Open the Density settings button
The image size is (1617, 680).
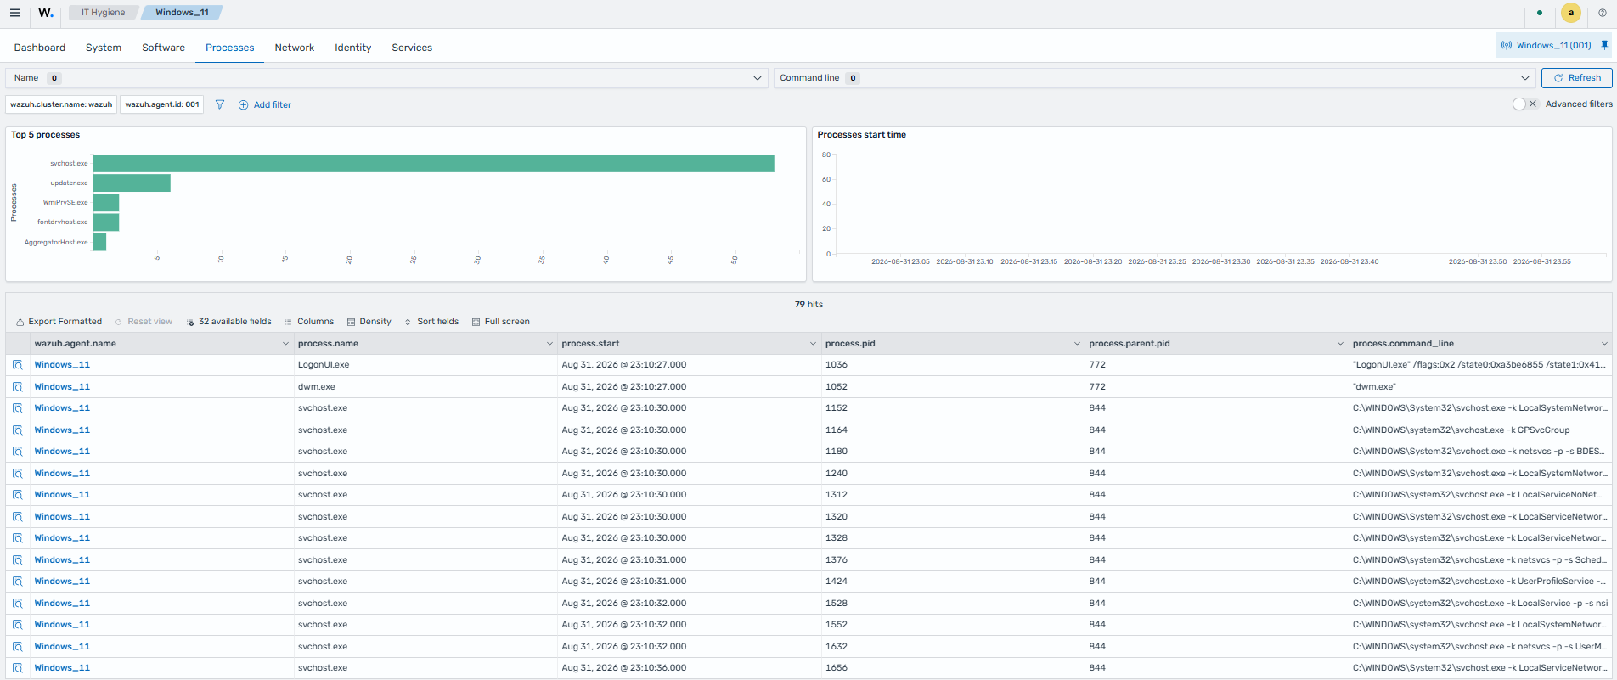pos(369,322)
